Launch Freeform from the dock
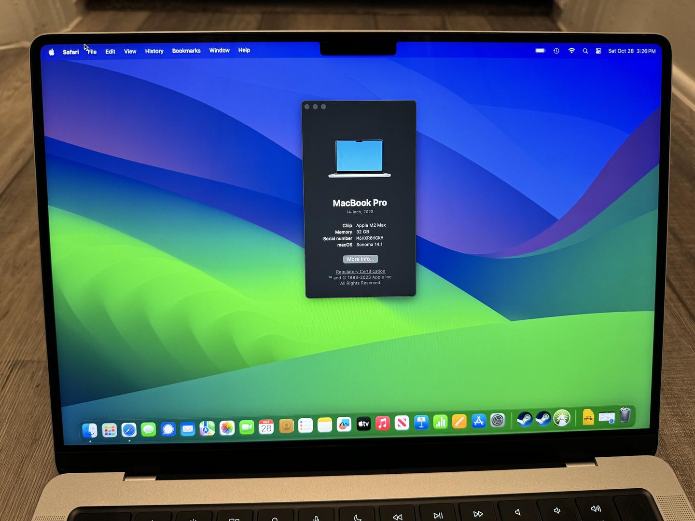The height and width of the screenshot is (521, 695). (344, 425)
